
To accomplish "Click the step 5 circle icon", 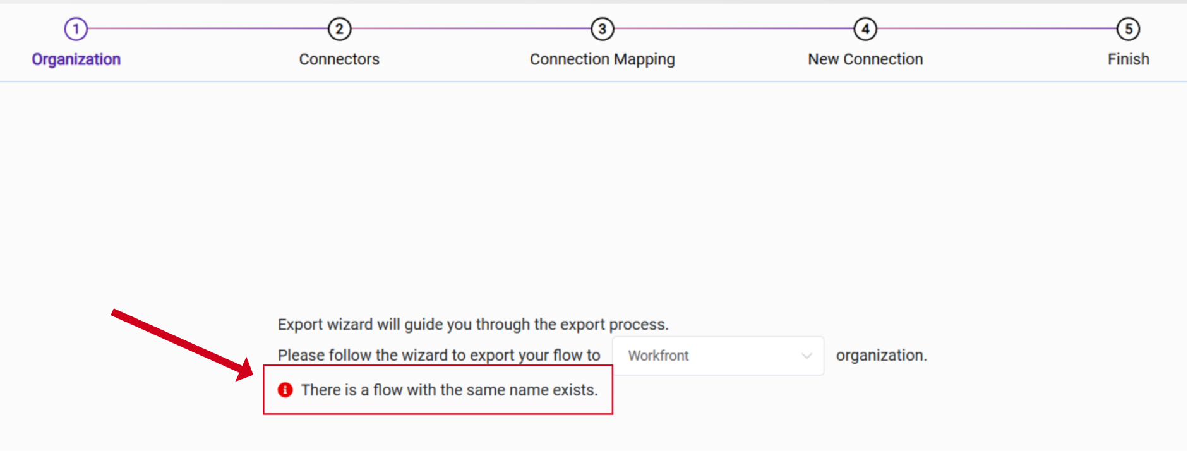I will click(1128, 29).
